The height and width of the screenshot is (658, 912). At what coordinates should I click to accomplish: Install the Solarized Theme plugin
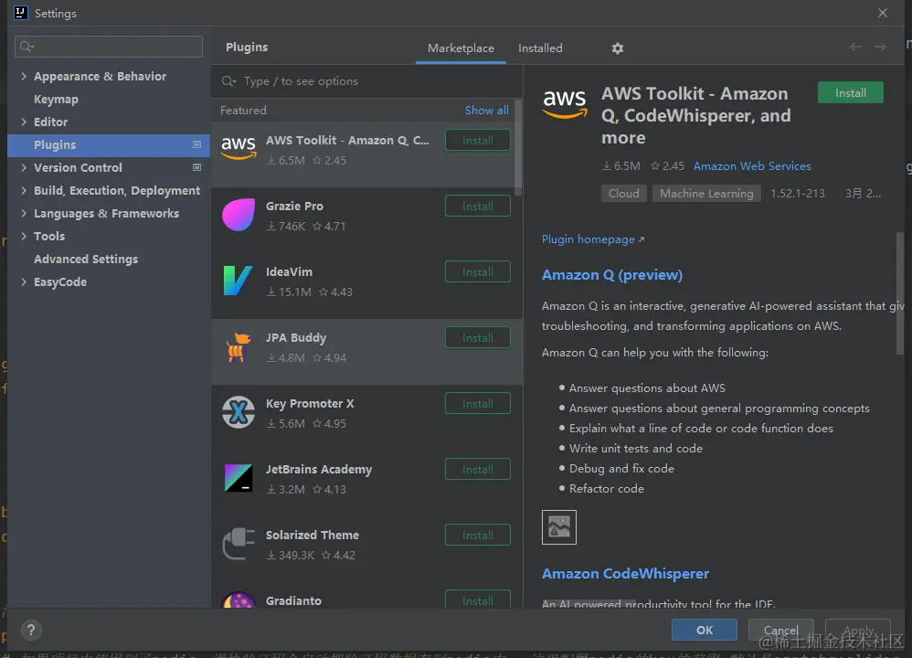(x=478, y=535)
